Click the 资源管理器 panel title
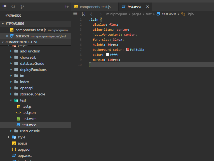The height and width of the screenshot is (161, 214). pyautogui.click(x=13, y=16)
